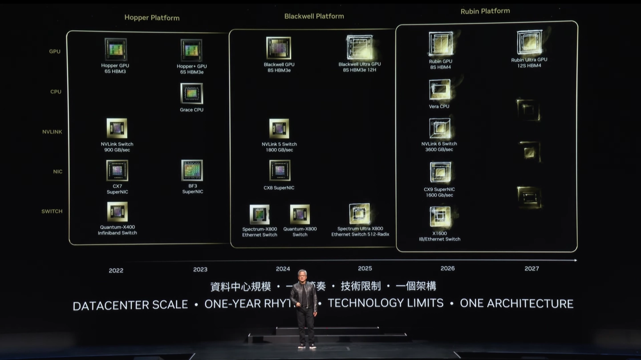Click the NVLink 5 Switch icon
Viewport: 641px width, 360px height.
(x=279, y=129)
